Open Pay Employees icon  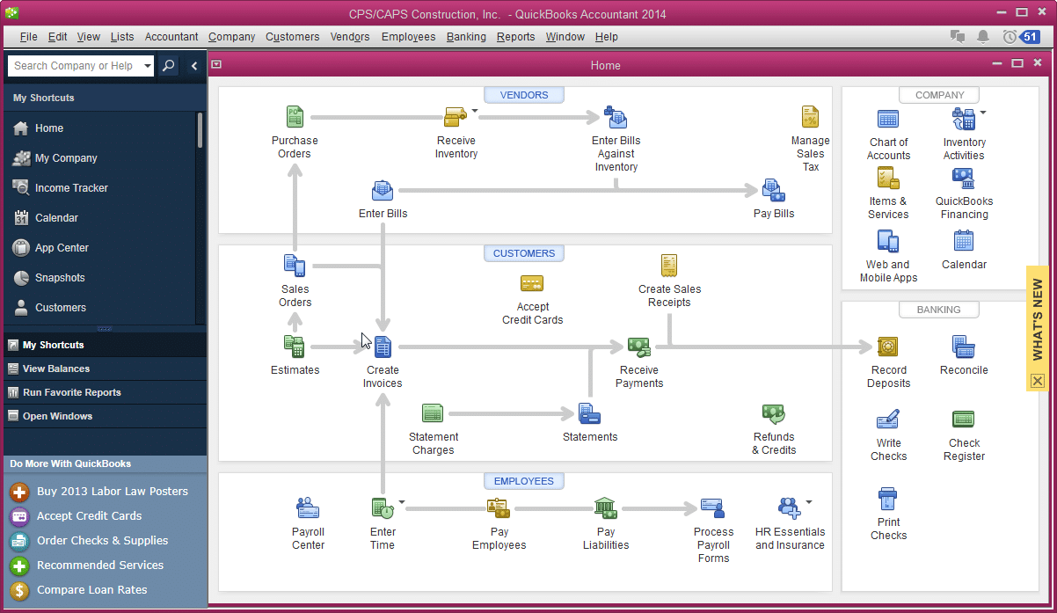pyautogui.click(x=499, y=507)
